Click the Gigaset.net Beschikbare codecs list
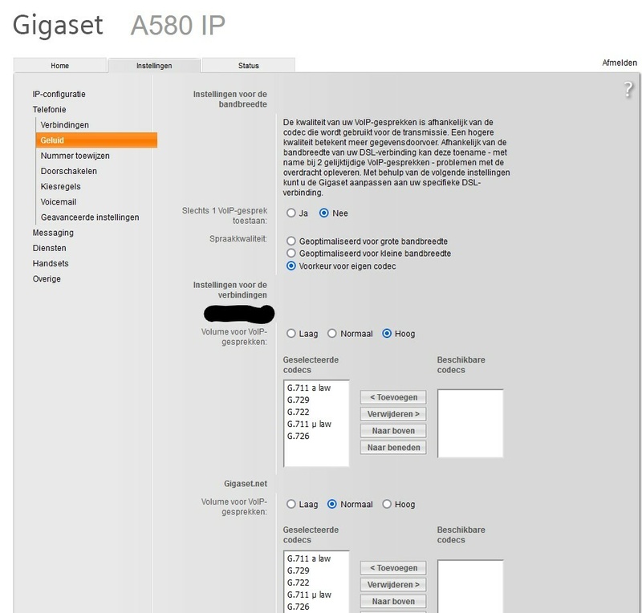642x613 pixels. [470, 587]
